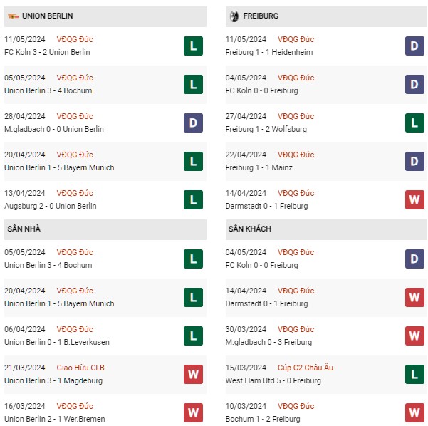Open the Giao Hữu CLB competition link
The image size is (428, 426).
tap(80, 368)
